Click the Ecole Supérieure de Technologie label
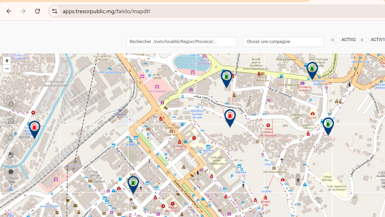 point(337,188)
